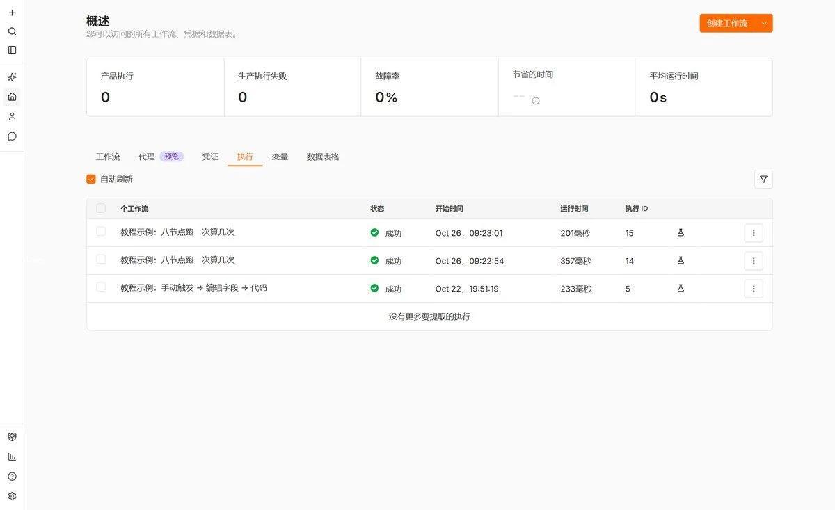Click the 233毫秒 run time cell
835x510 pixels.
click(x=575, y=289)
